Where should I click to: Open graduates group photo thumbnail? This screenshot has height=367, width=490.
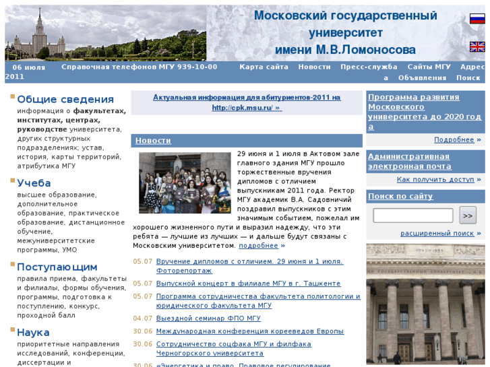pos(185,182)
